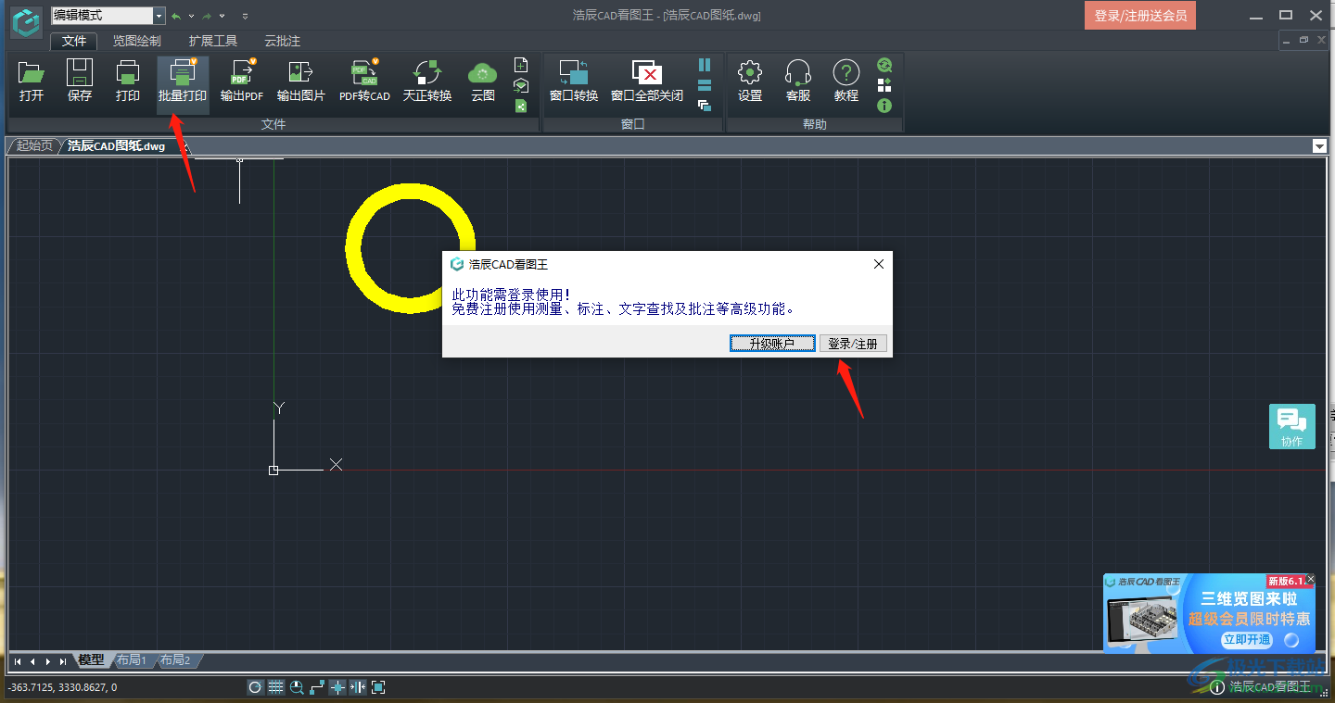Screen dimensions: 1335x703
Task: Jump to first layout tab arrow
Action: tap(18, 661)
